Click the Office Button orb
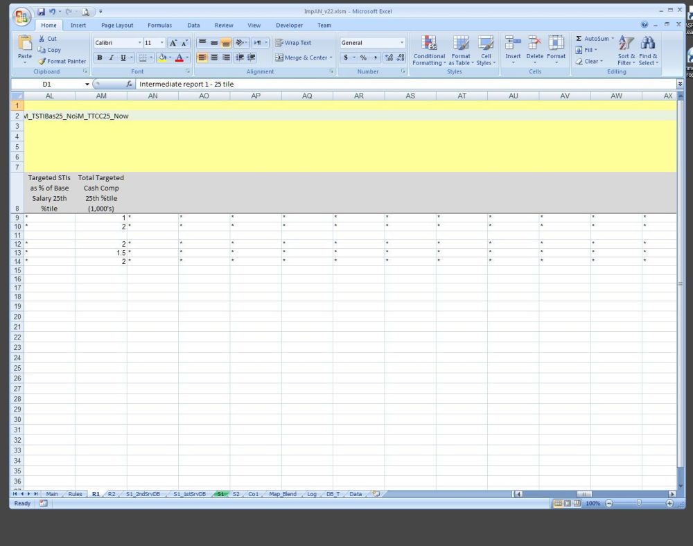Image resolution: width=693 pixels, height=546 pixels. point(22,17)
